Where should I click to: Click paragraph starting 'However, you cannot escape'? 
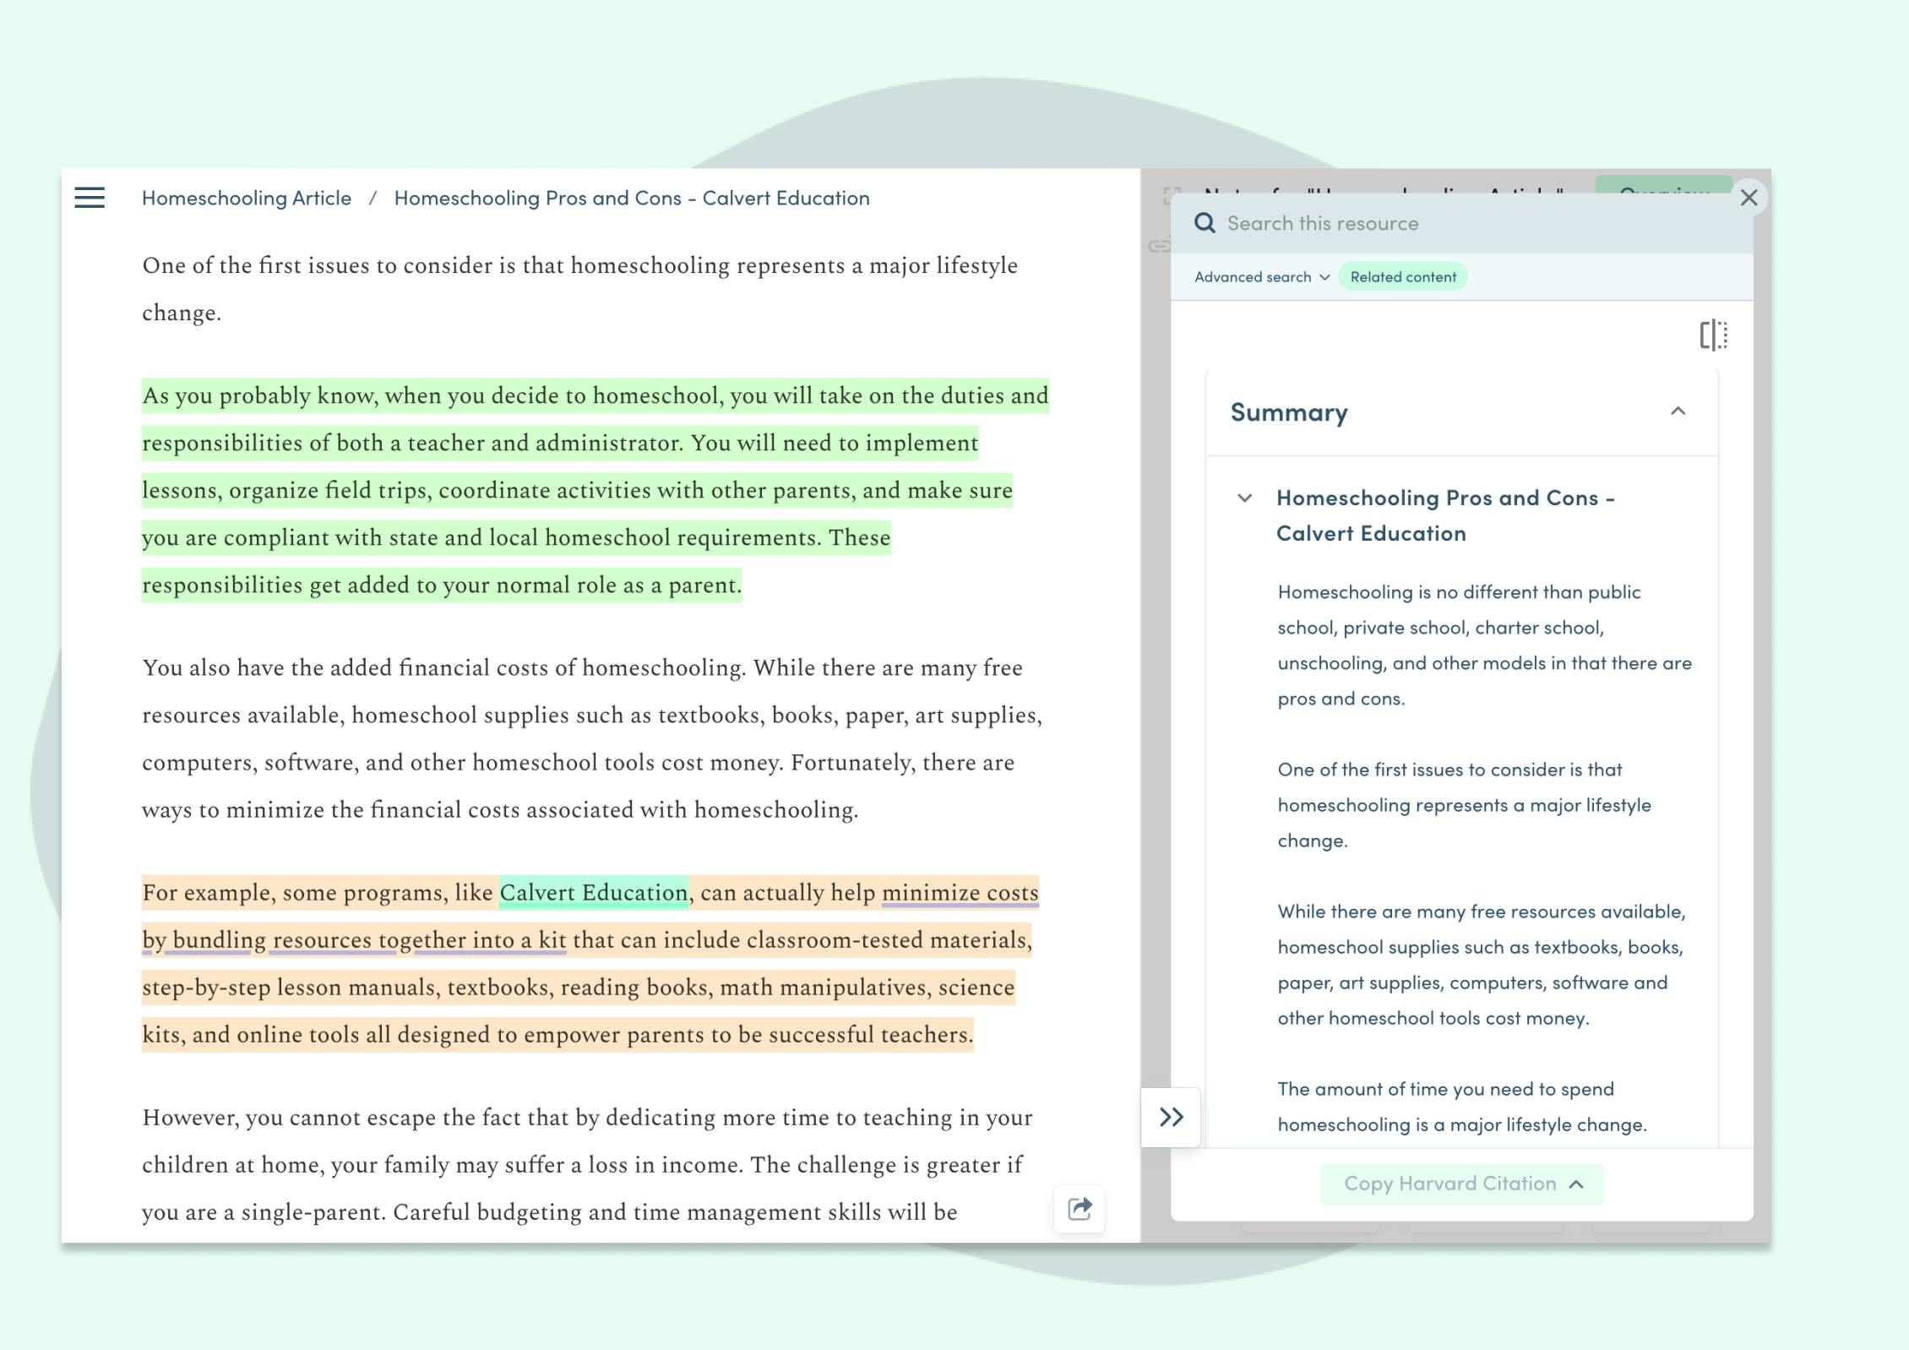coord(587,1165)
